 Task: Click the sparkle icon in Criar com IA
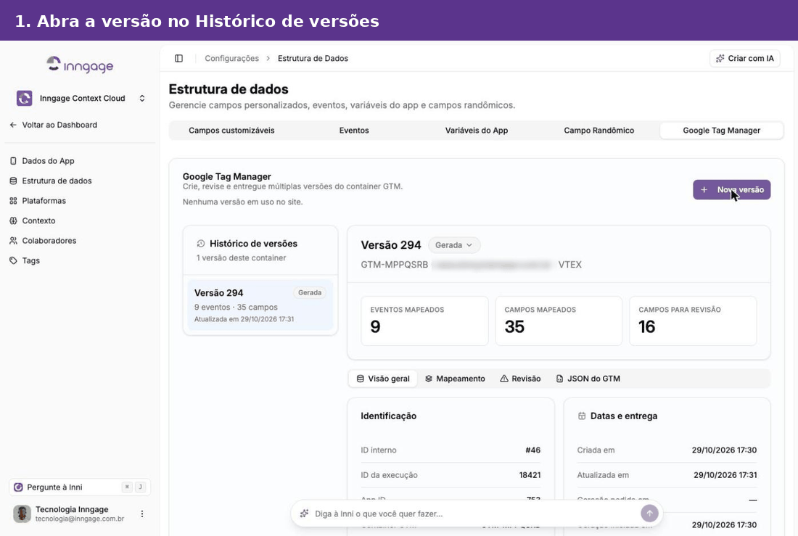(x=720, y=59)
